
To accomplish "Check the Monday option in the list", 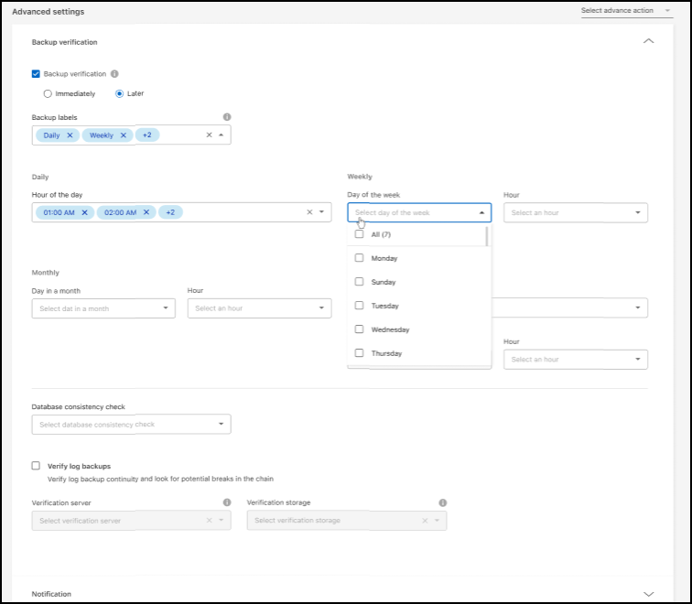I will (359, 258).
